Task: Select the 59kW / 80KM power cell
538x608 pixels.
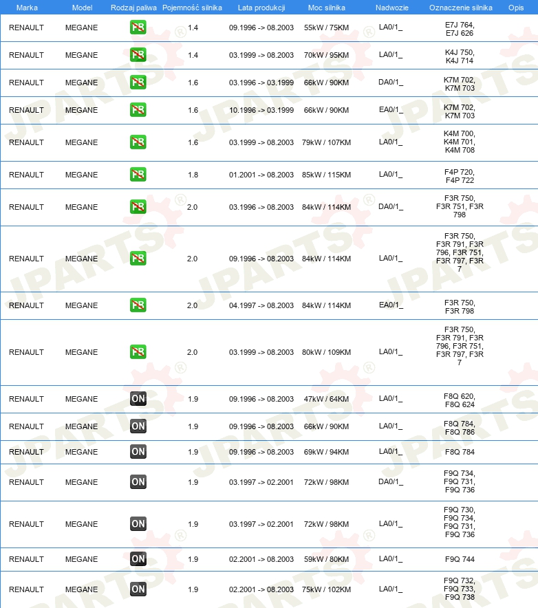Action: (326, 559)
